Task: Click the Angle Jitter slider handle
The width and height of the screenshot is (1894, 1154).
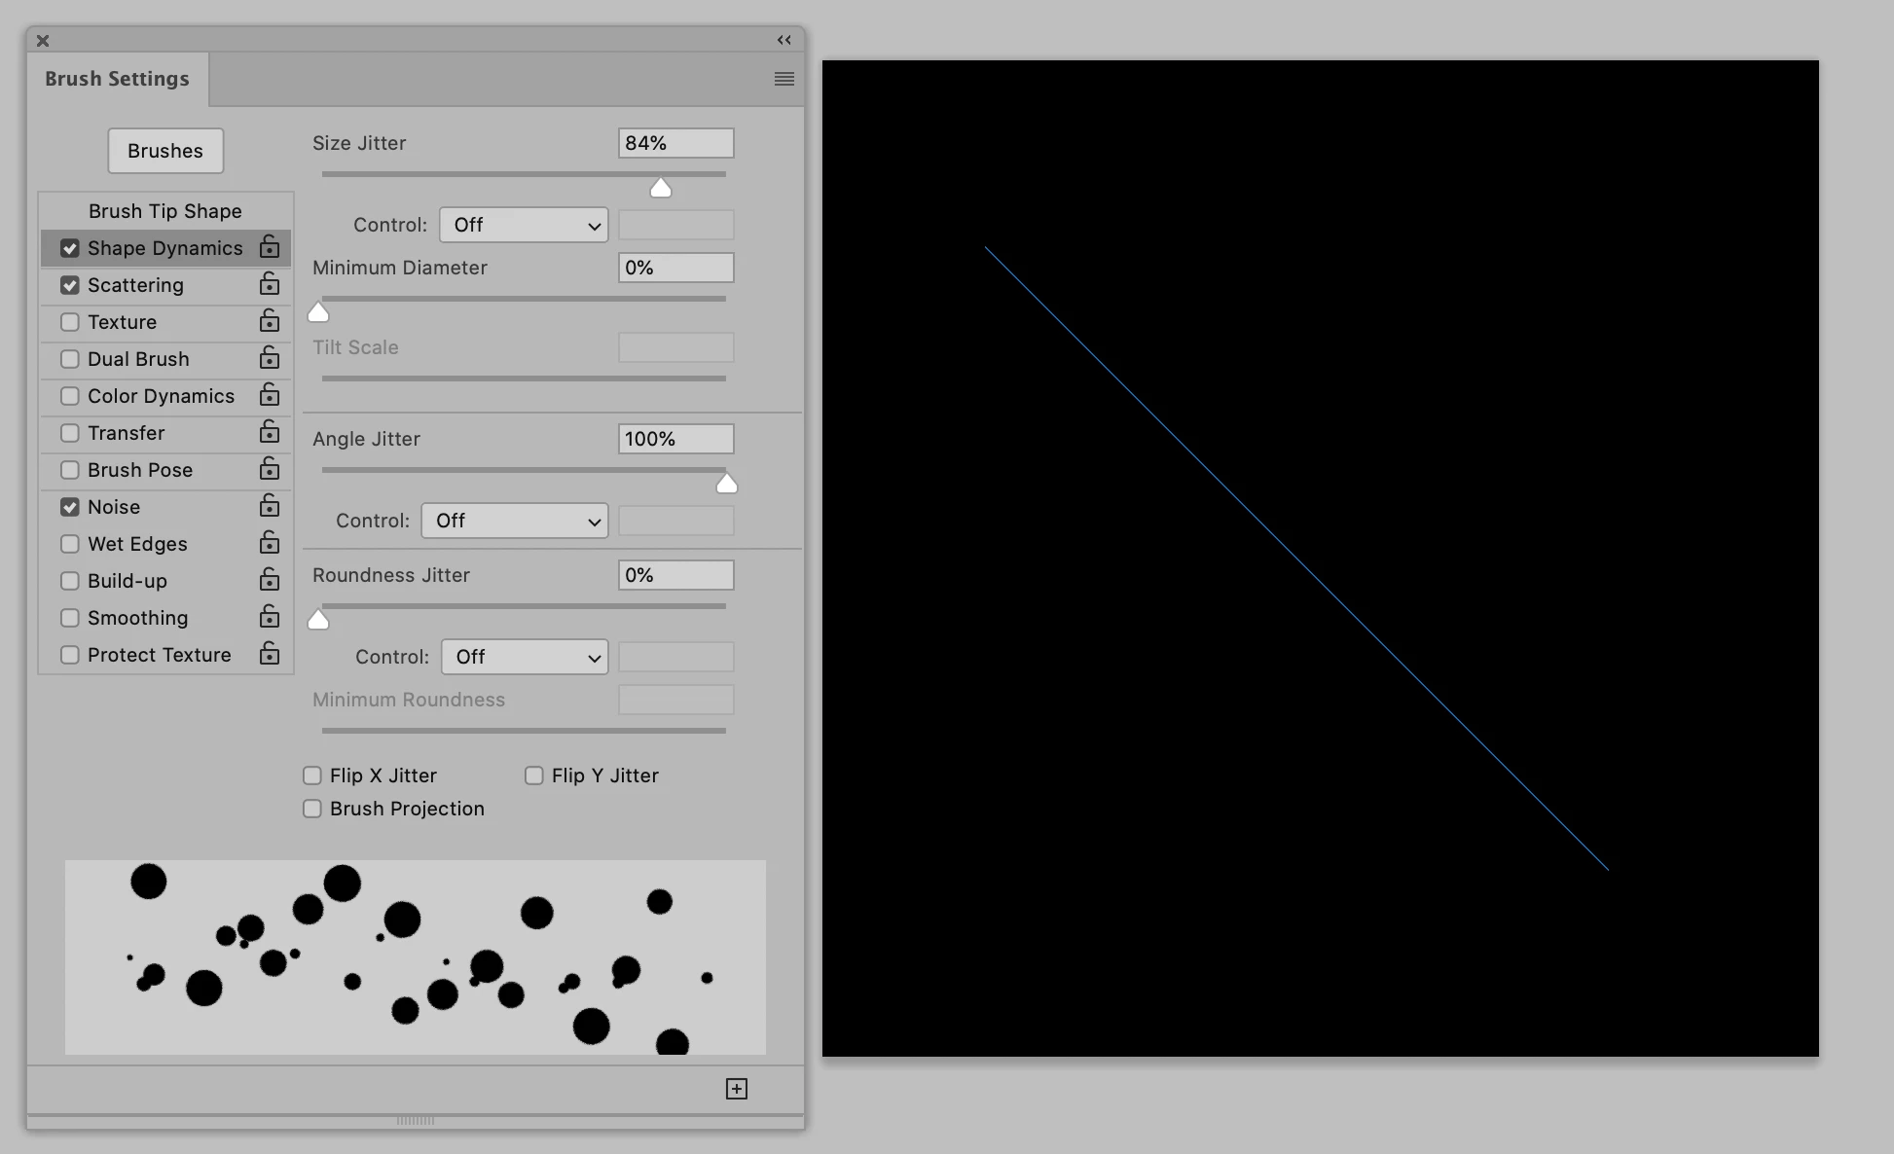Action: point(726,484)
